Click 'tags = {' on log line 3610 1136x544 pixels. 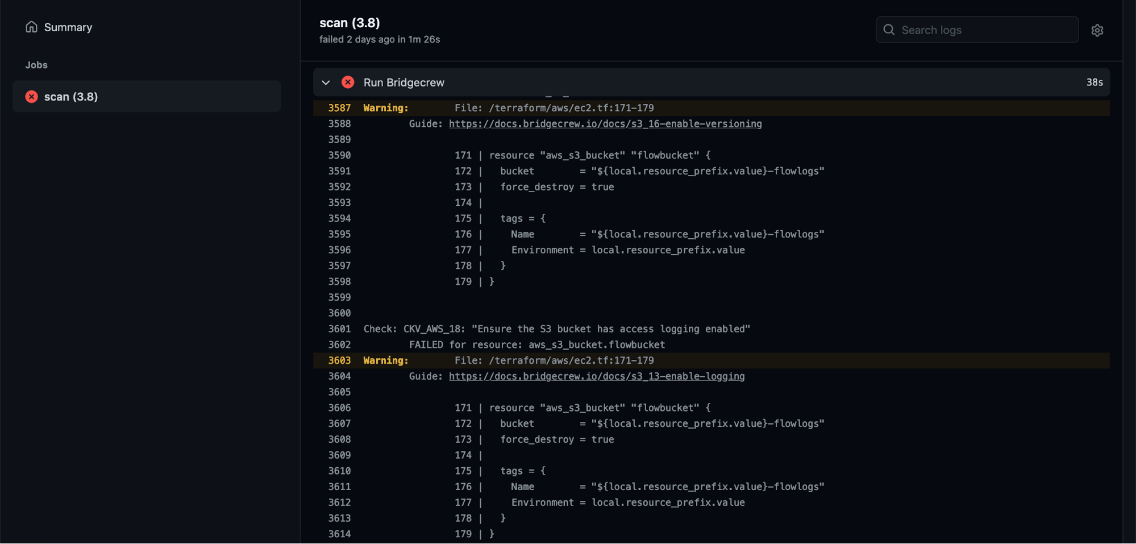click(x=523, y=471)
